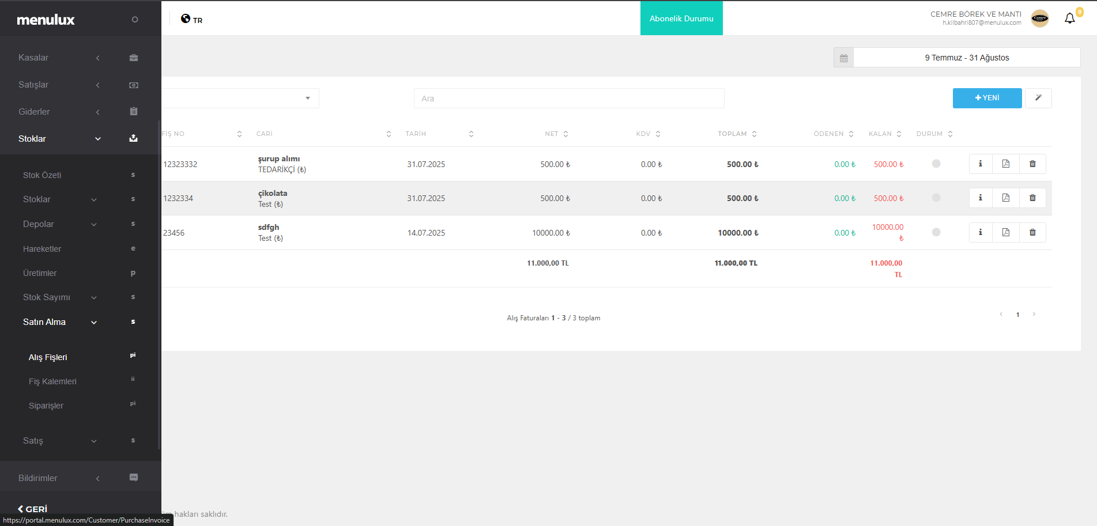
Task: Select page 1 in pagination
Action: (x=1018, y=315)
